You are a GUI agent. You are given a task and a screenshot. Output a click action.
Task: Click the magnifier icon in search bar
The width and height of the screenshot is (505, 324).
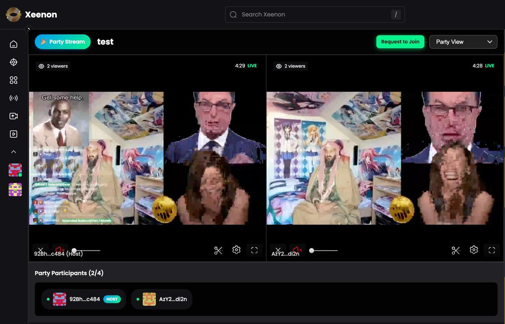(x=233, y=15)
